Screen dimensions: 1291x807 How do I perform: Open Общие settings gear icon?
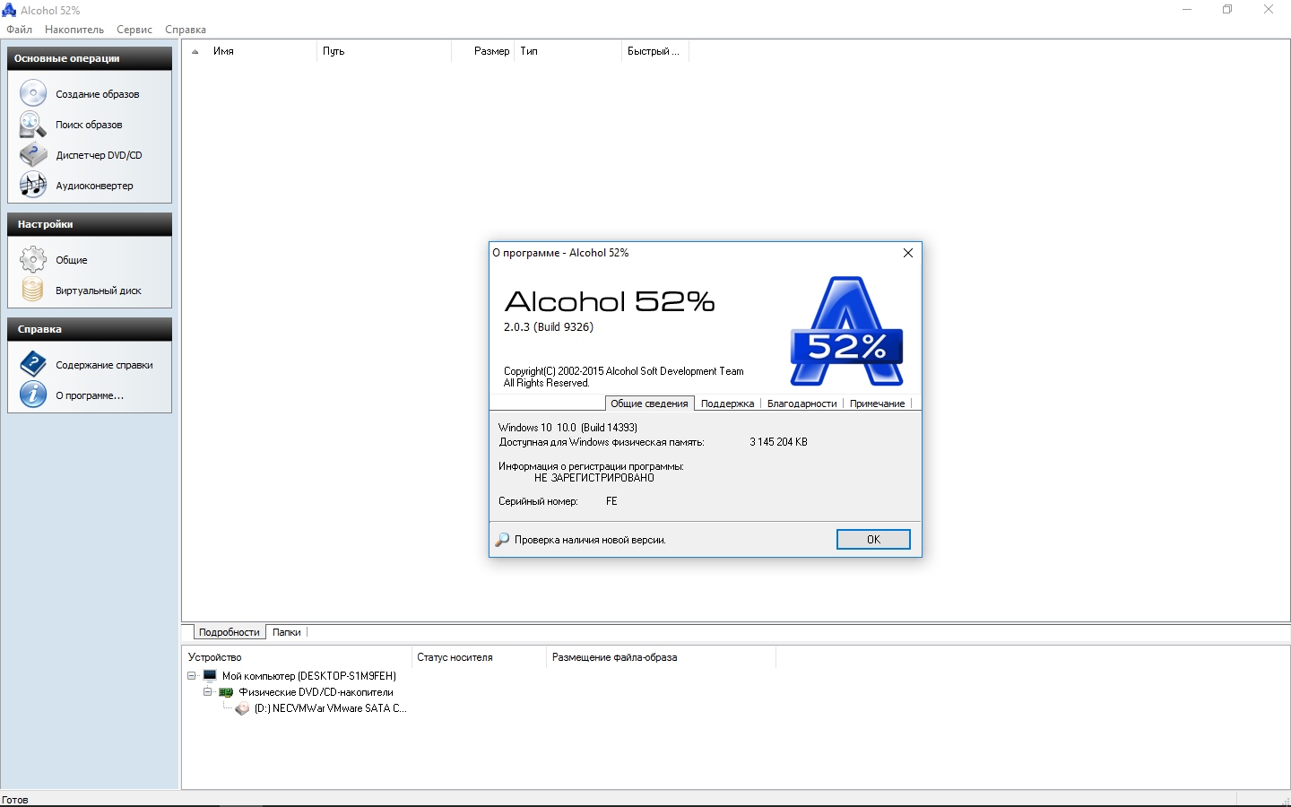pyautogui.click(x=33, y=260)
